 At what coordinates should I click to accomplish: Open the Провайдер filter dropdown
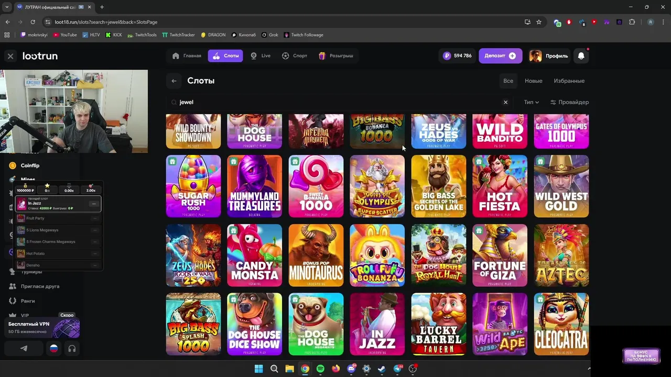click(569, 102)
